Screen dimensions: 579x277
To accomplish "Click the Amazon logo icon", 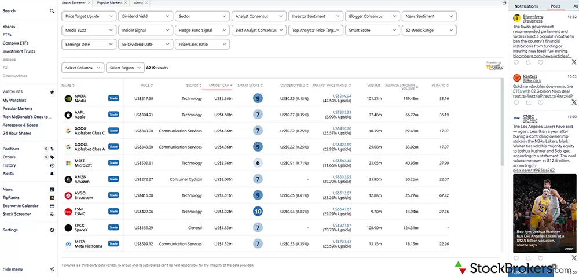I will pos(68,179).
